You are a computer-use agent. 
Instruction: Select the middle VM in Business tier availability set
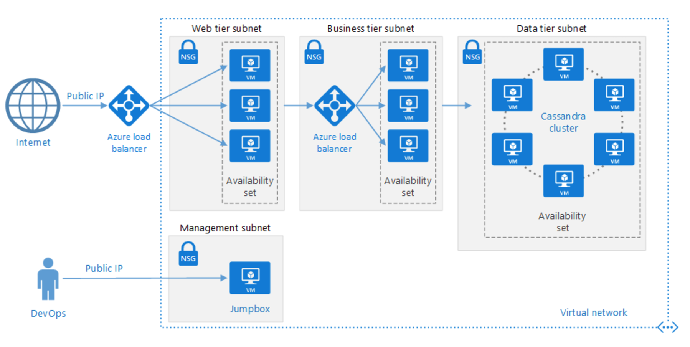coord(408,106)
